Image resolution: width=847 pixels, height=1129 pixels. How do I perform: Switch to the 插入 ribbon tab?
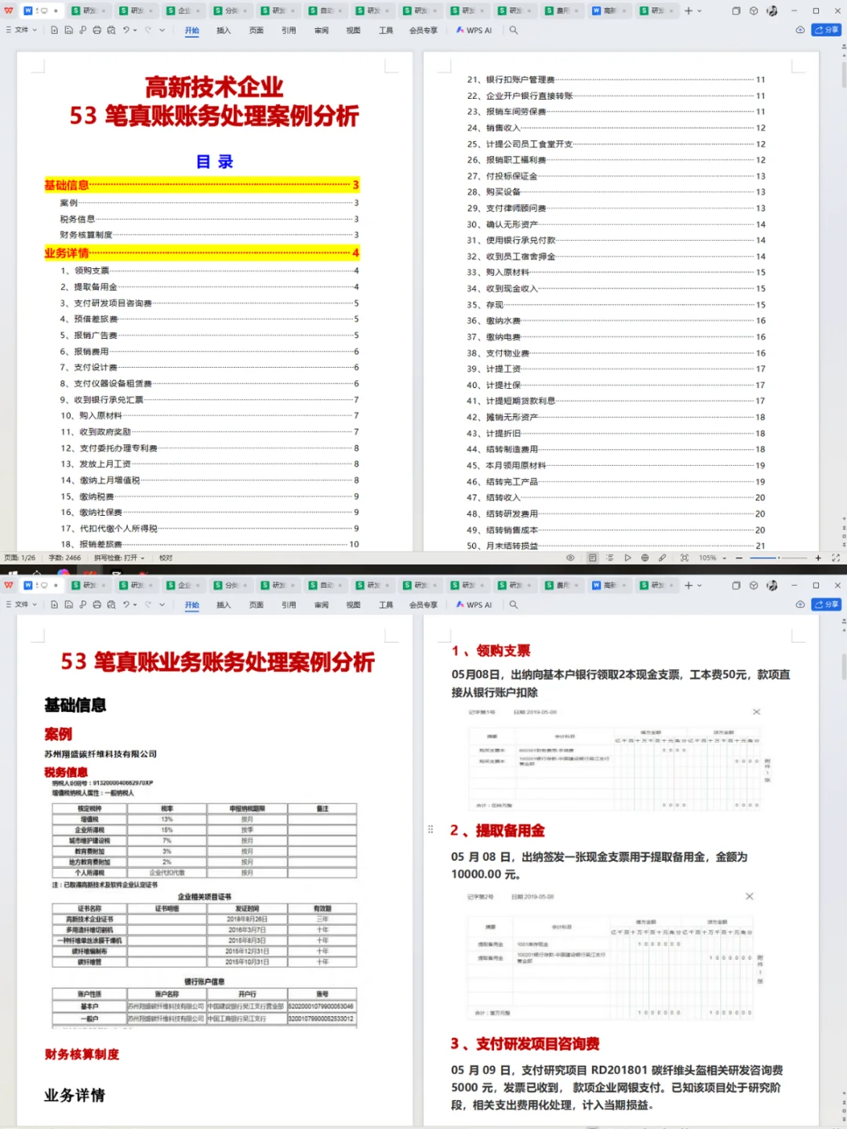[224, 31]
